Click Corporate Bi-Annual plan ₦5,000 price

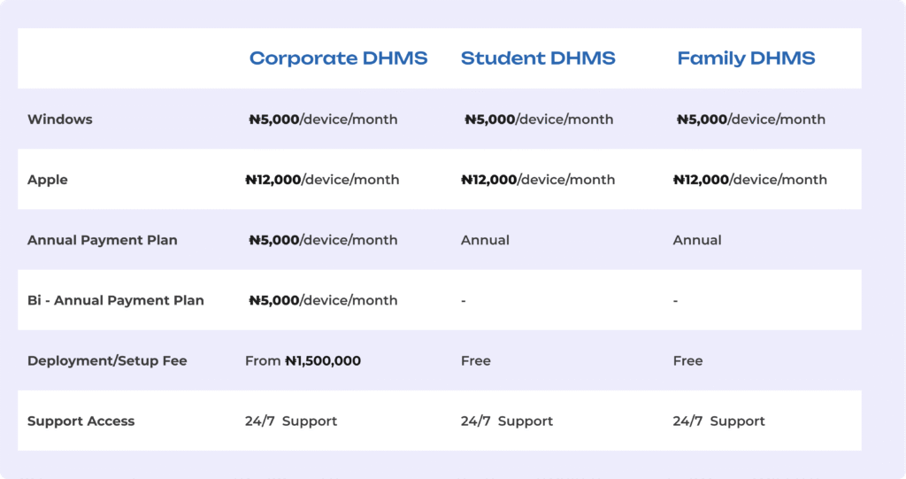[x=323, y=300]
